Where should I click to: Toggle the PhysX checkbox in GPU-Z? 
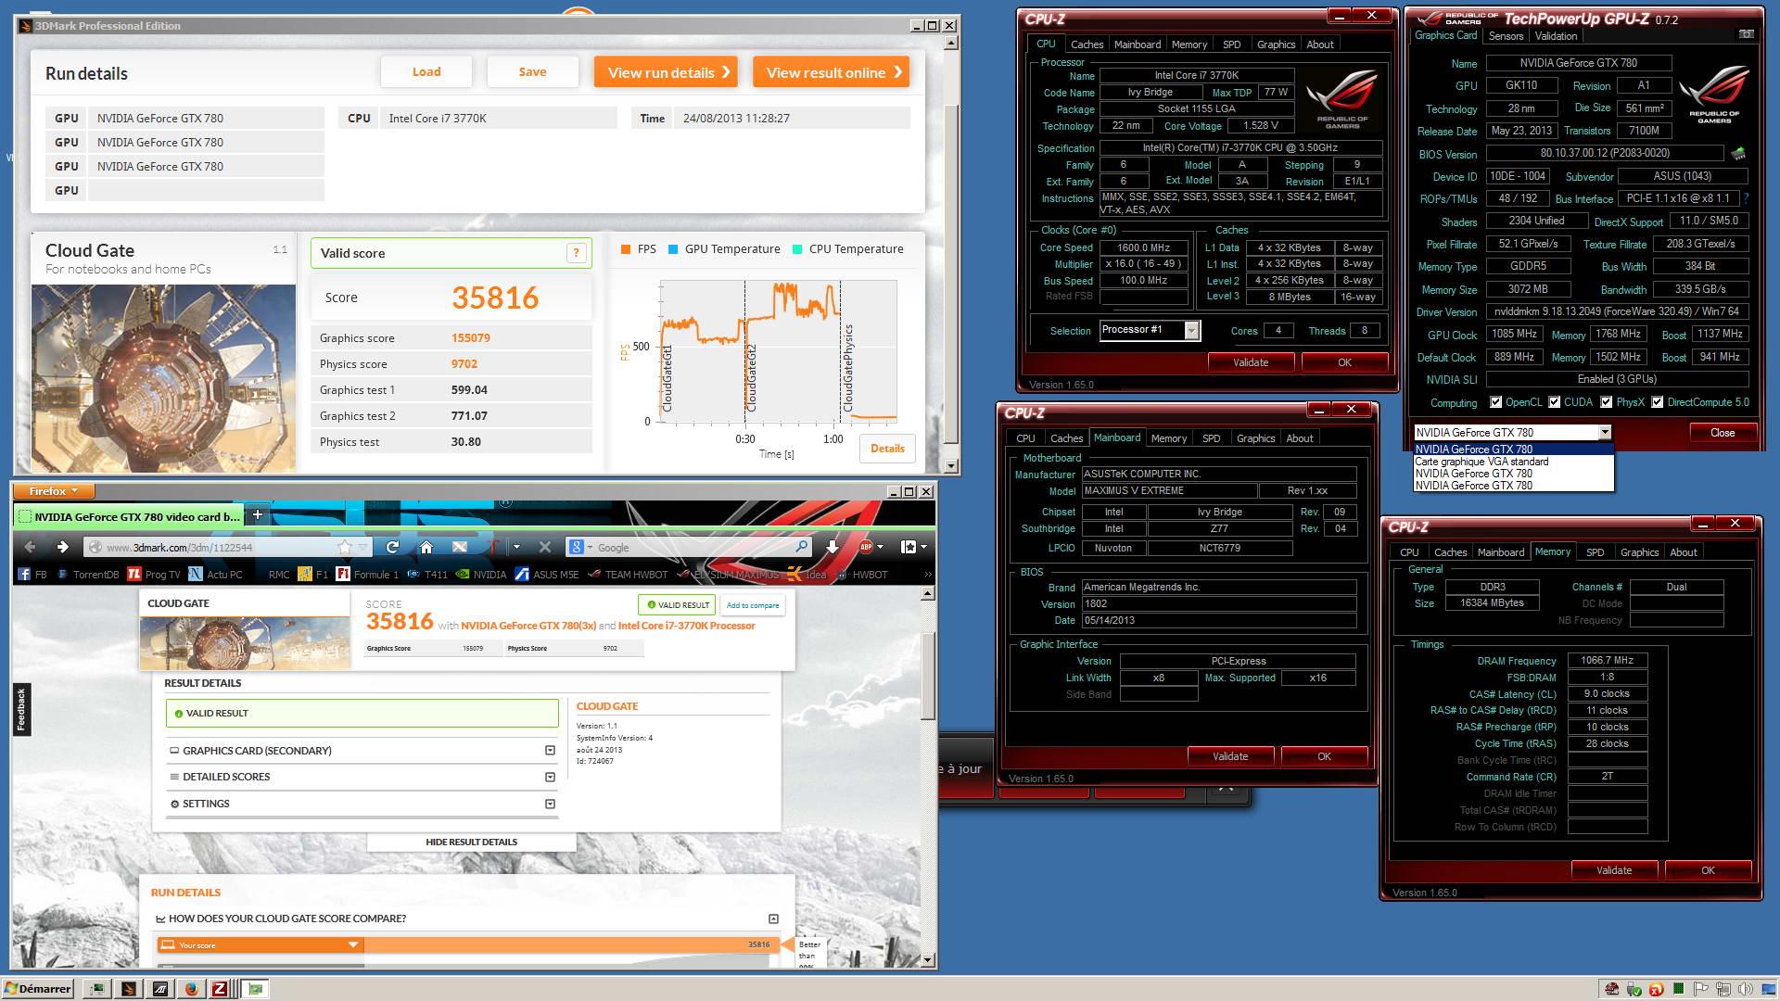click(1606, 402)
